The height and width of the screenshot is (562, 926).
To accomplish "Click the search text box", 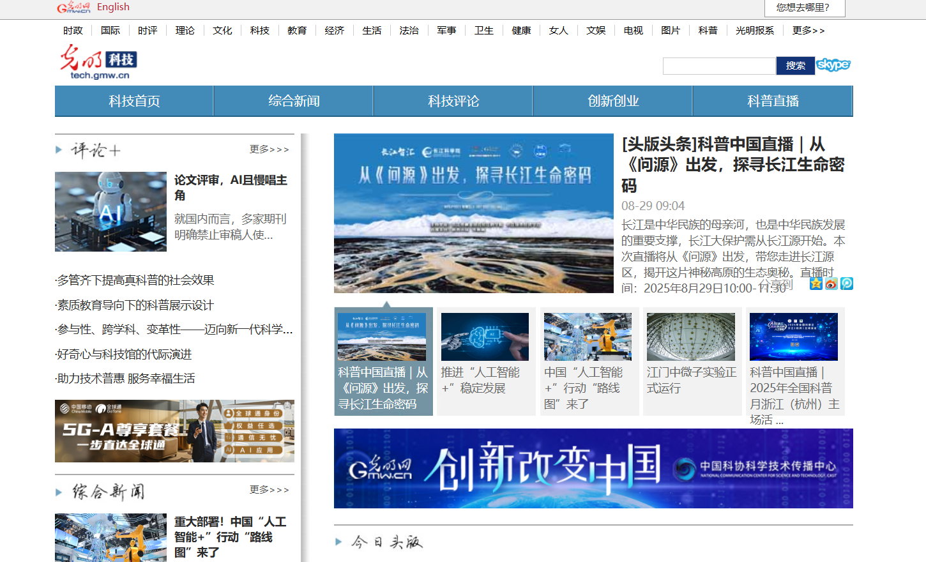I will (x=719, y=66).
